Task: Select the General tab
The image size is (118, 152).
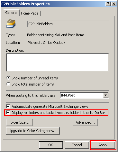Action: point(11,13)
